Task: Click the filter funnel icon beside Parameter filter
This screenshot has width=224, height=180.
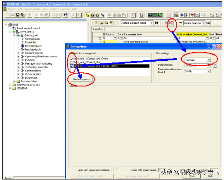Action: coord(214,65)
